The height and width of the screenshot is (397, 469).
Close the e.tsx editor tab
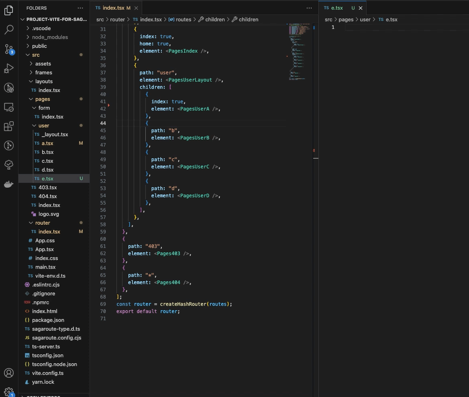tap(361, 8)
